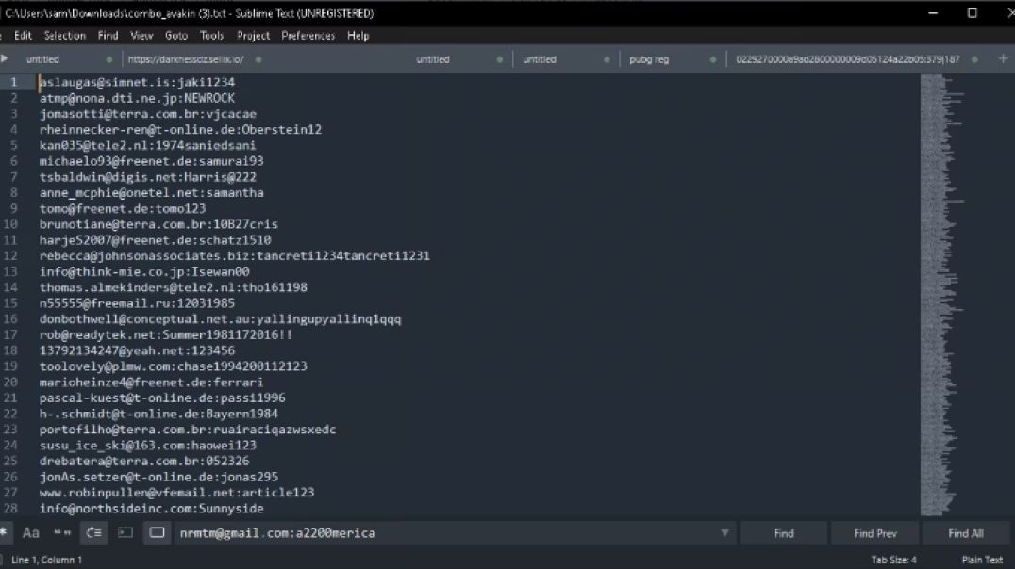Click Line 1, Column 1 in status bar
The width and height of the screenshot is (1015, 569).
(46, 560)
